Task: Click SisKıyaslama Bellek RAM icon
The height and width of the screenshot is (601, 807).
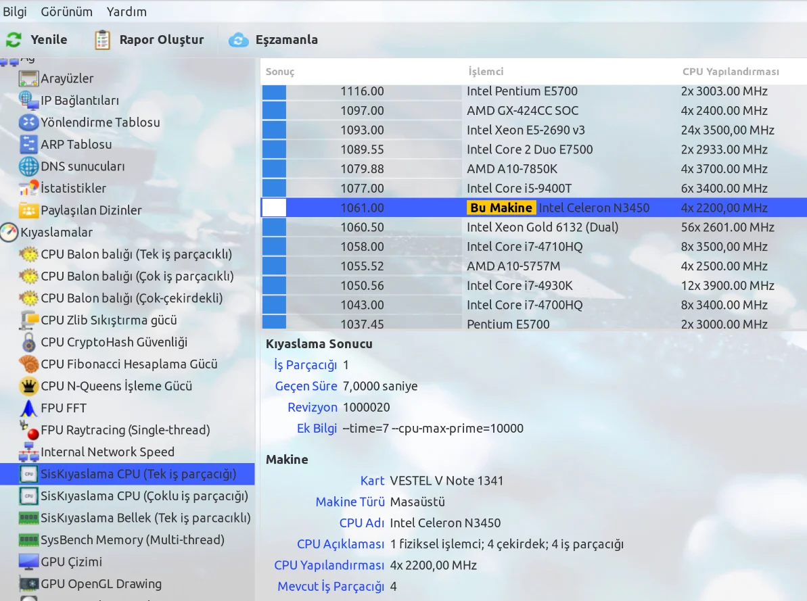Action: (x=29, y=518)
